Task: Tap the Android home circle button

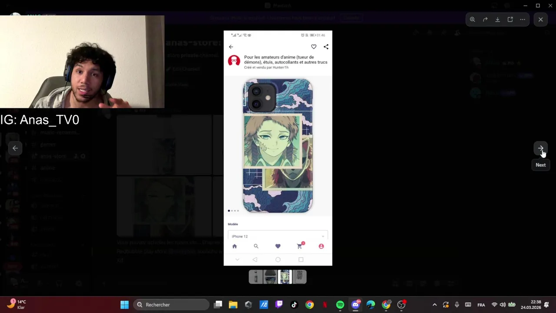Action: 278,260
